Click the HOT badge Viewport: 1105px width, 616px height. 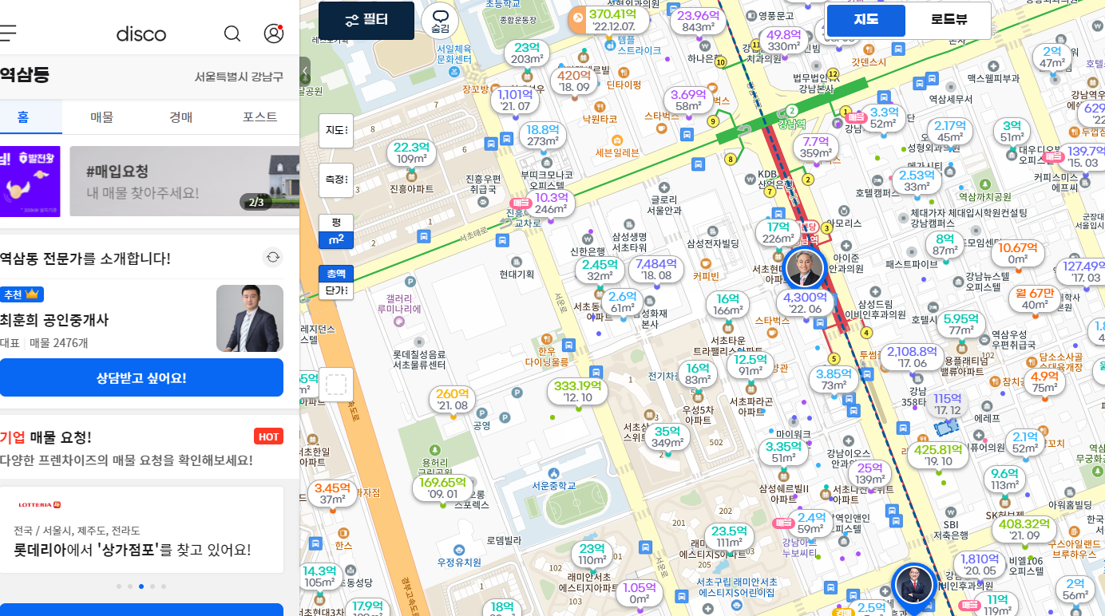(268, 436)
